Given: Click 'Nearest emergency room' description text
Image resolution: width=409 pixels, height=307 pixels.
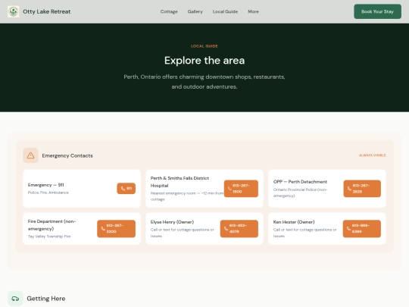Looking at the screenshot, I should pos(187,196).
